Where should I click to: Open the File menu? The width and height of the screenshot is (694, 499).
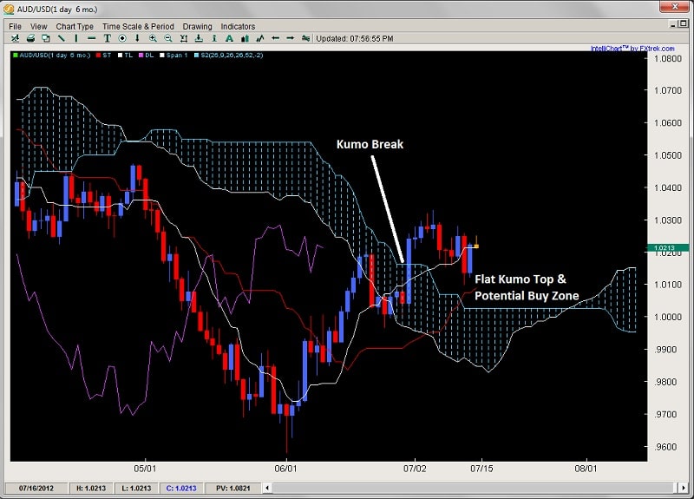click(15, 27)
